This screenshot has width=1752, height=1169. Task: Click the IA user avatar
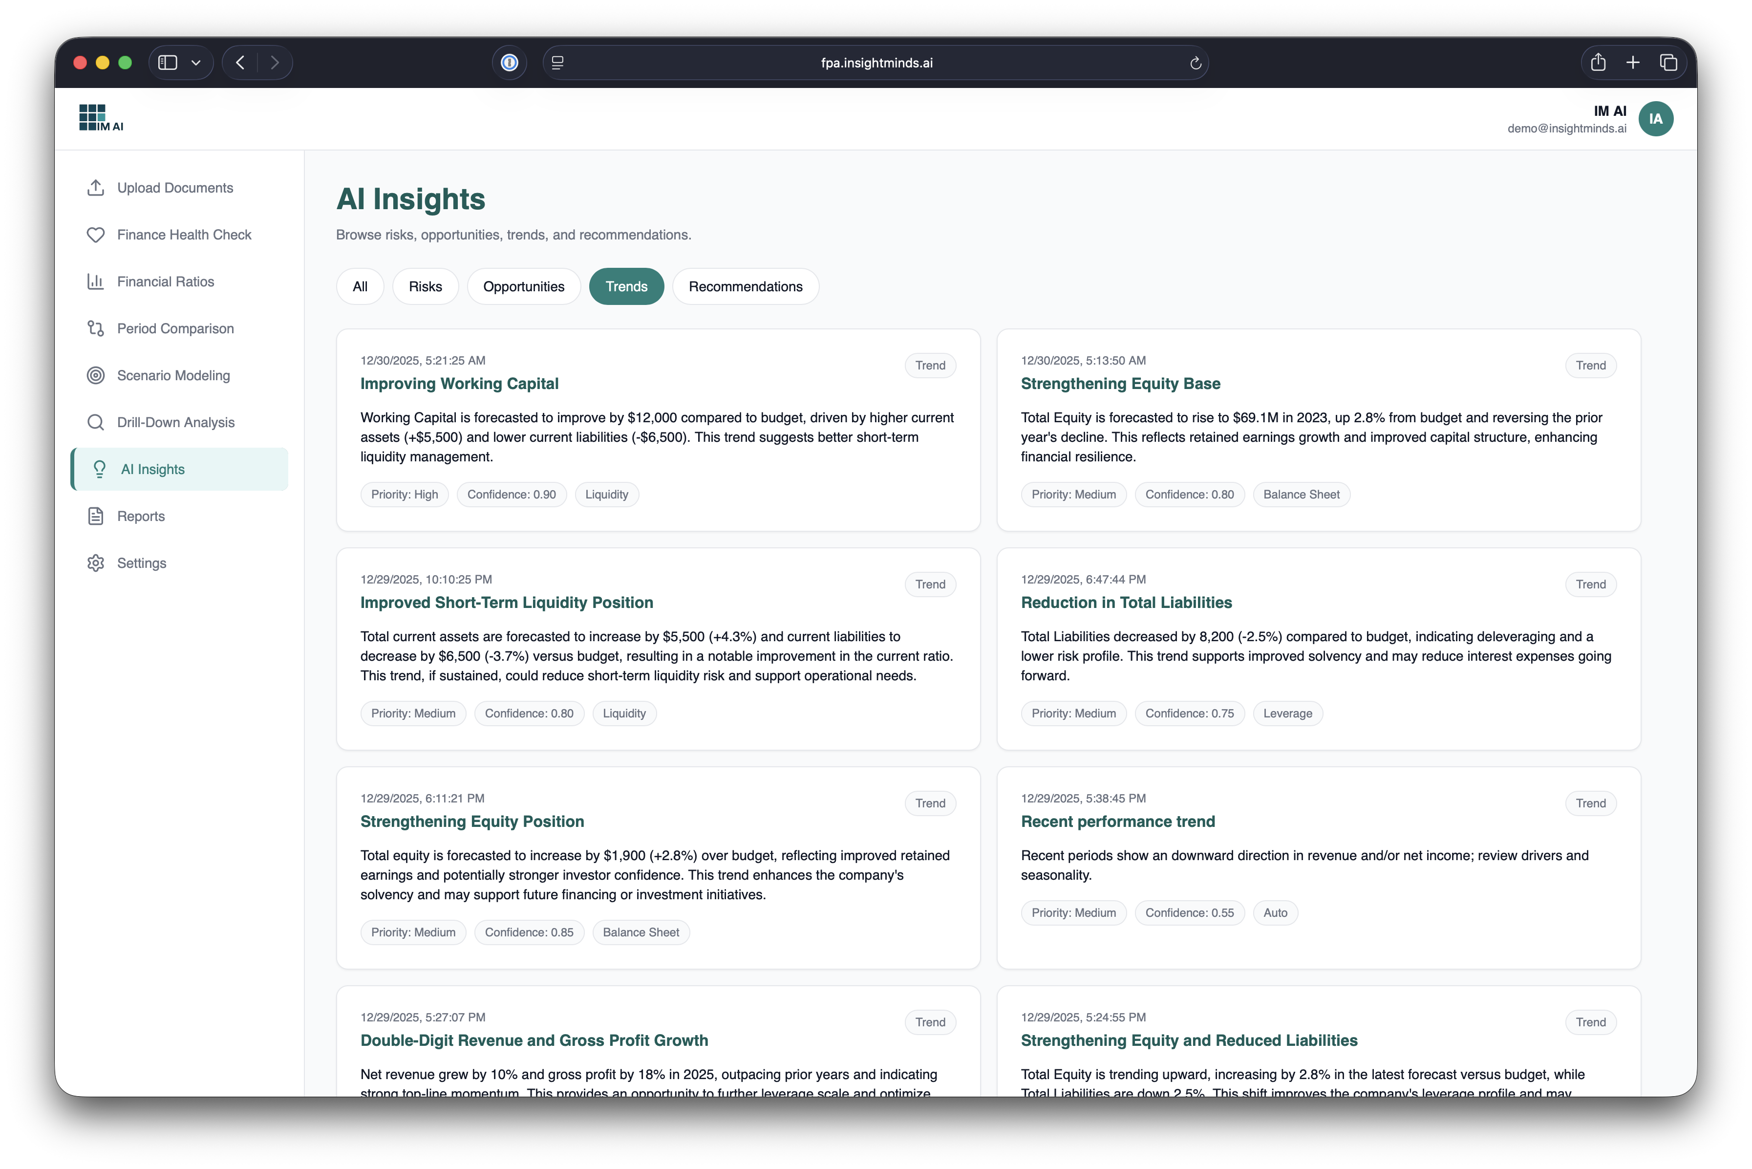1655,119
